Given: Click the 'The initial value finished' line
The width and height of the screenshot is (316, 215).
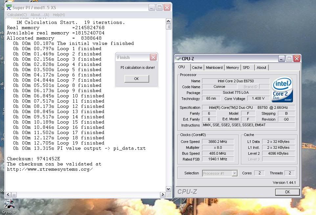Looking at the screenshot, I should [74, 44].
